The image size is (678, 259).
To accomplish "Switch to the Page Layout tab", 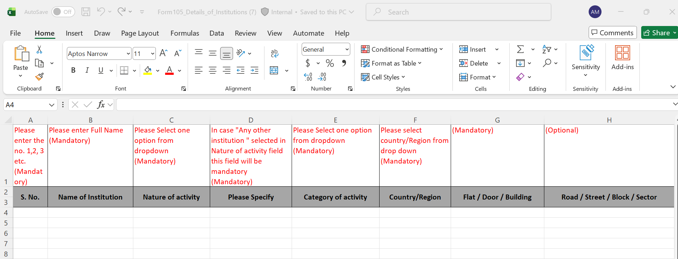I will tap(140, 33).
